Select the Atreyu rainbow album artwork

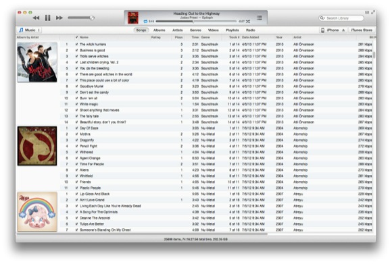(37, 212)
